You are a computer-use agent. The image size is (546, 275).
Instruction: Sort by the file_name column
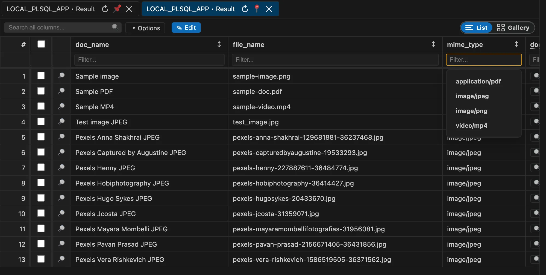point(433,44)
